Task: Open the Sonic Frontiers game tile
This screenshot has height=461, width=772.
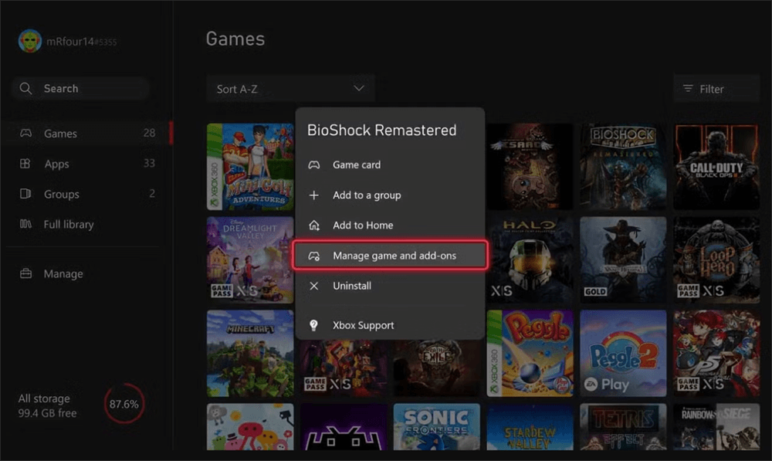Action: click(x=436, y=426)
